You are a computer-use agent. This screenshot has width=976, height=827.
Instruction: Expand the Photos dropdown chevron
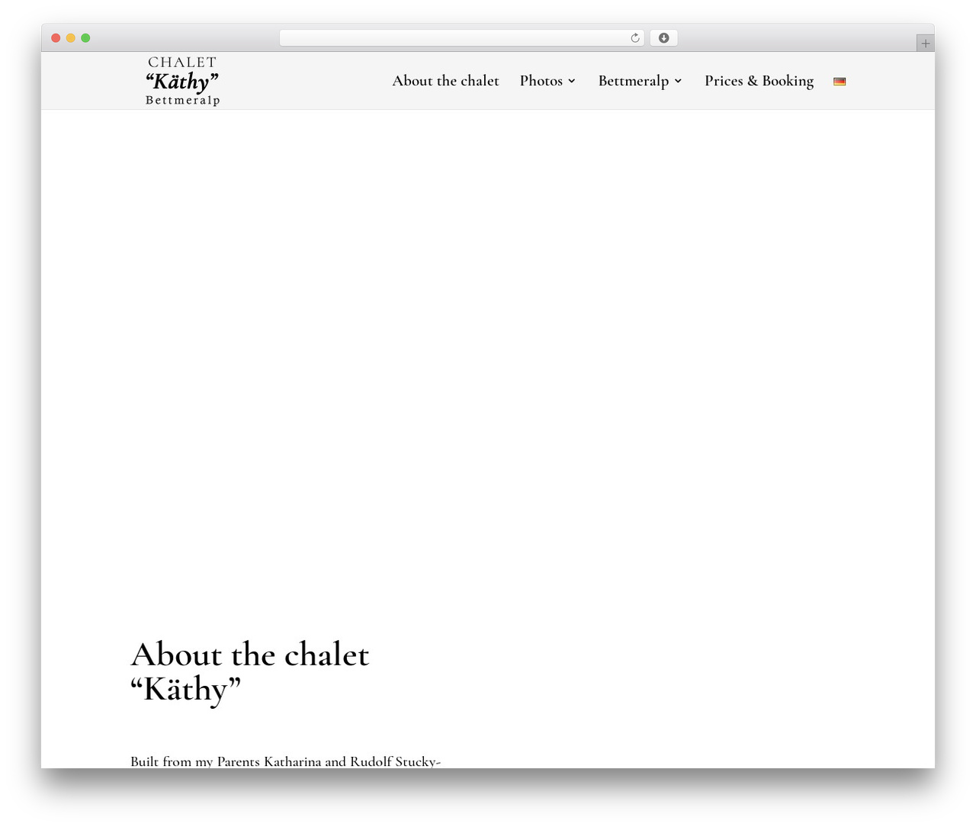click(x=572, y=82)
